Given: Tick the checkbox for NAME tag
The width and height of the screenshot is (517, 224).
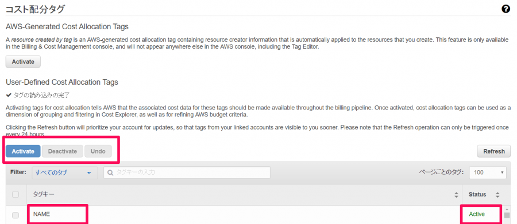Looking at the screenshot, I should coord(16,215).
